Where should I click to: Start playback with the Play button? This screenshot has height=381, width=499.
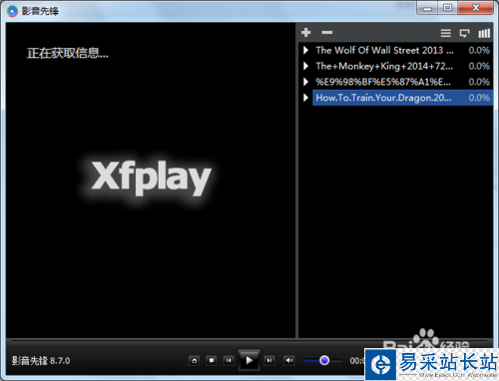point(249,360)
